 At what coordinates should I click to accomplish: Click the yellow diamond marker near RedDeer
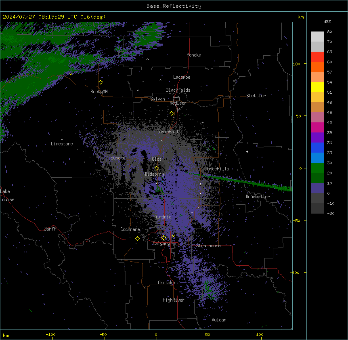pyautogui.click(x=172, y=113)
